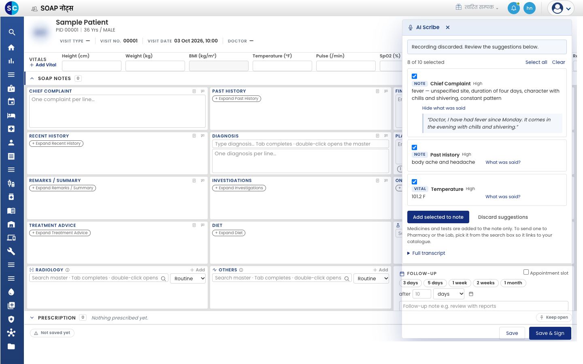Open the folder icon at the sidebar bottom
The height and width of the screenshot is (364, 583).
click(11, 346)
